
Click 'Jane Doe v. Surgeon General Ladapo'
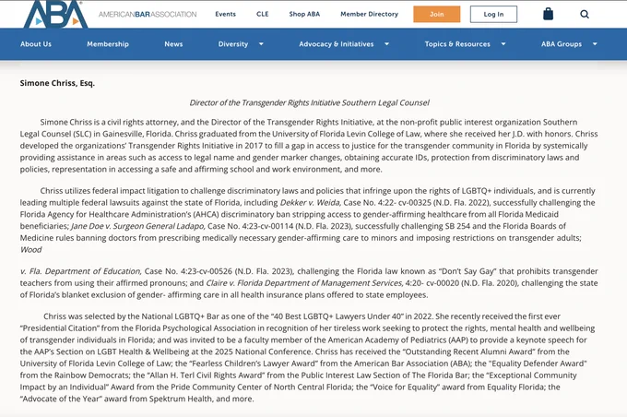click(x=138, y=226)
